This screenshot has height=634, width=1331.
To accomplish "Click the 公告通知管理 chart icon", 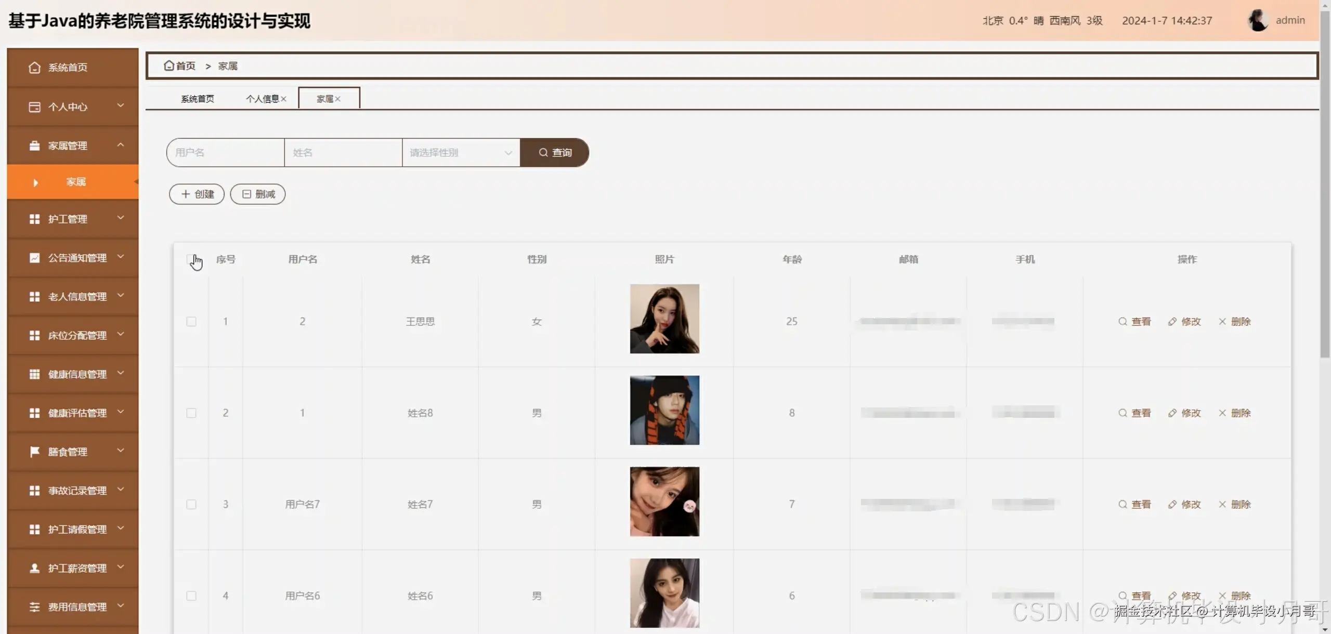I will pos(34,258).
